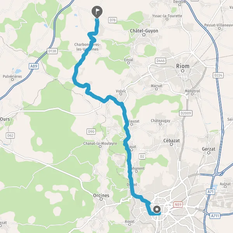Click the D62 road sign
233x233 pixels.
click(10, 136)
